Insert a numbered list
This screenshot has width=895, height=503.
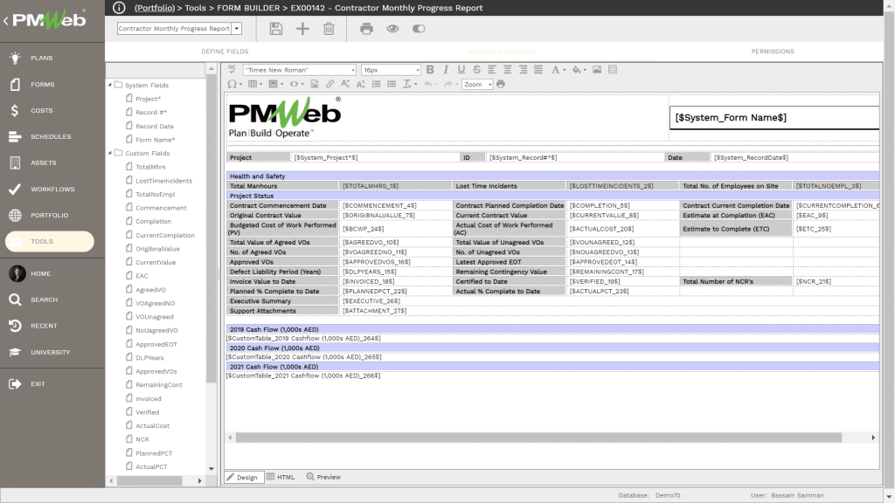coord(376,84)
